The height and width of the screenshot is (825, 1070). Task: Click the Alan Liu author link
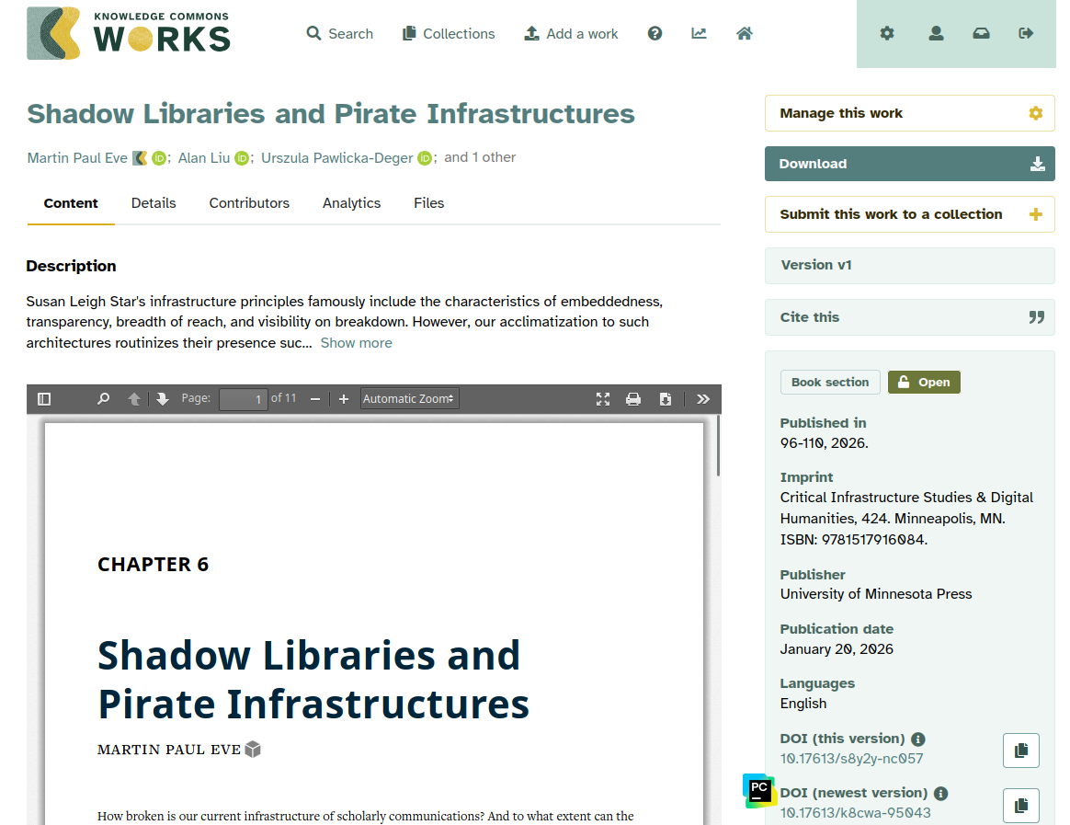tap(204, 158)
